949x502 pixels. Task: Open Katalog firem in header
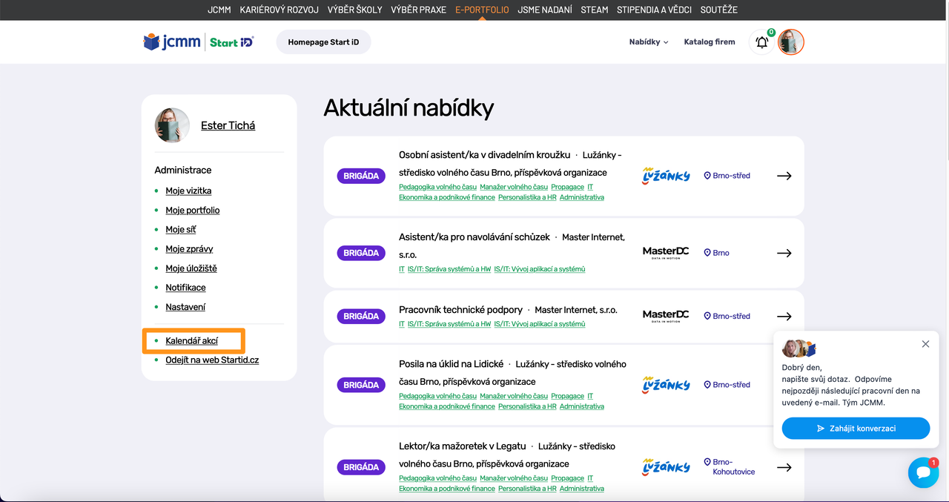pos(710,42)
